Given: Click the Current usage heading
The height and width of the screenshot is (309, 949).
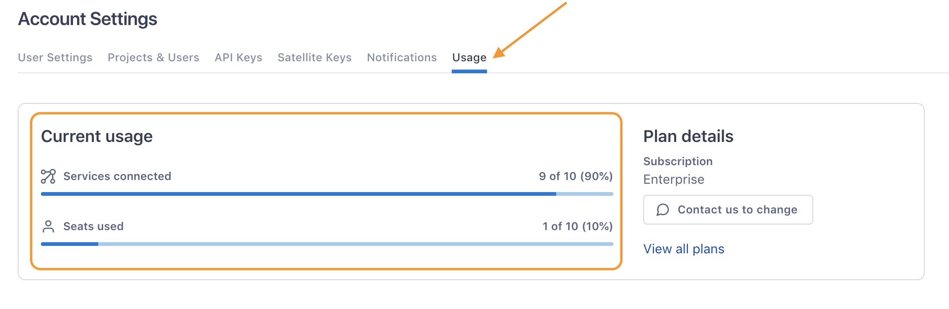Looking at the screenshot, I should coord(97,136).
